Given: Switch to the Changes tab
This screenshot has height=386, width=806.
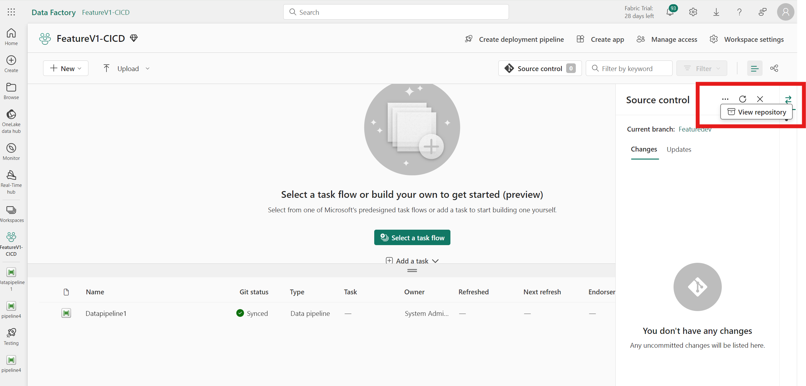Looking at the screenshot, I should pos(644,149).
